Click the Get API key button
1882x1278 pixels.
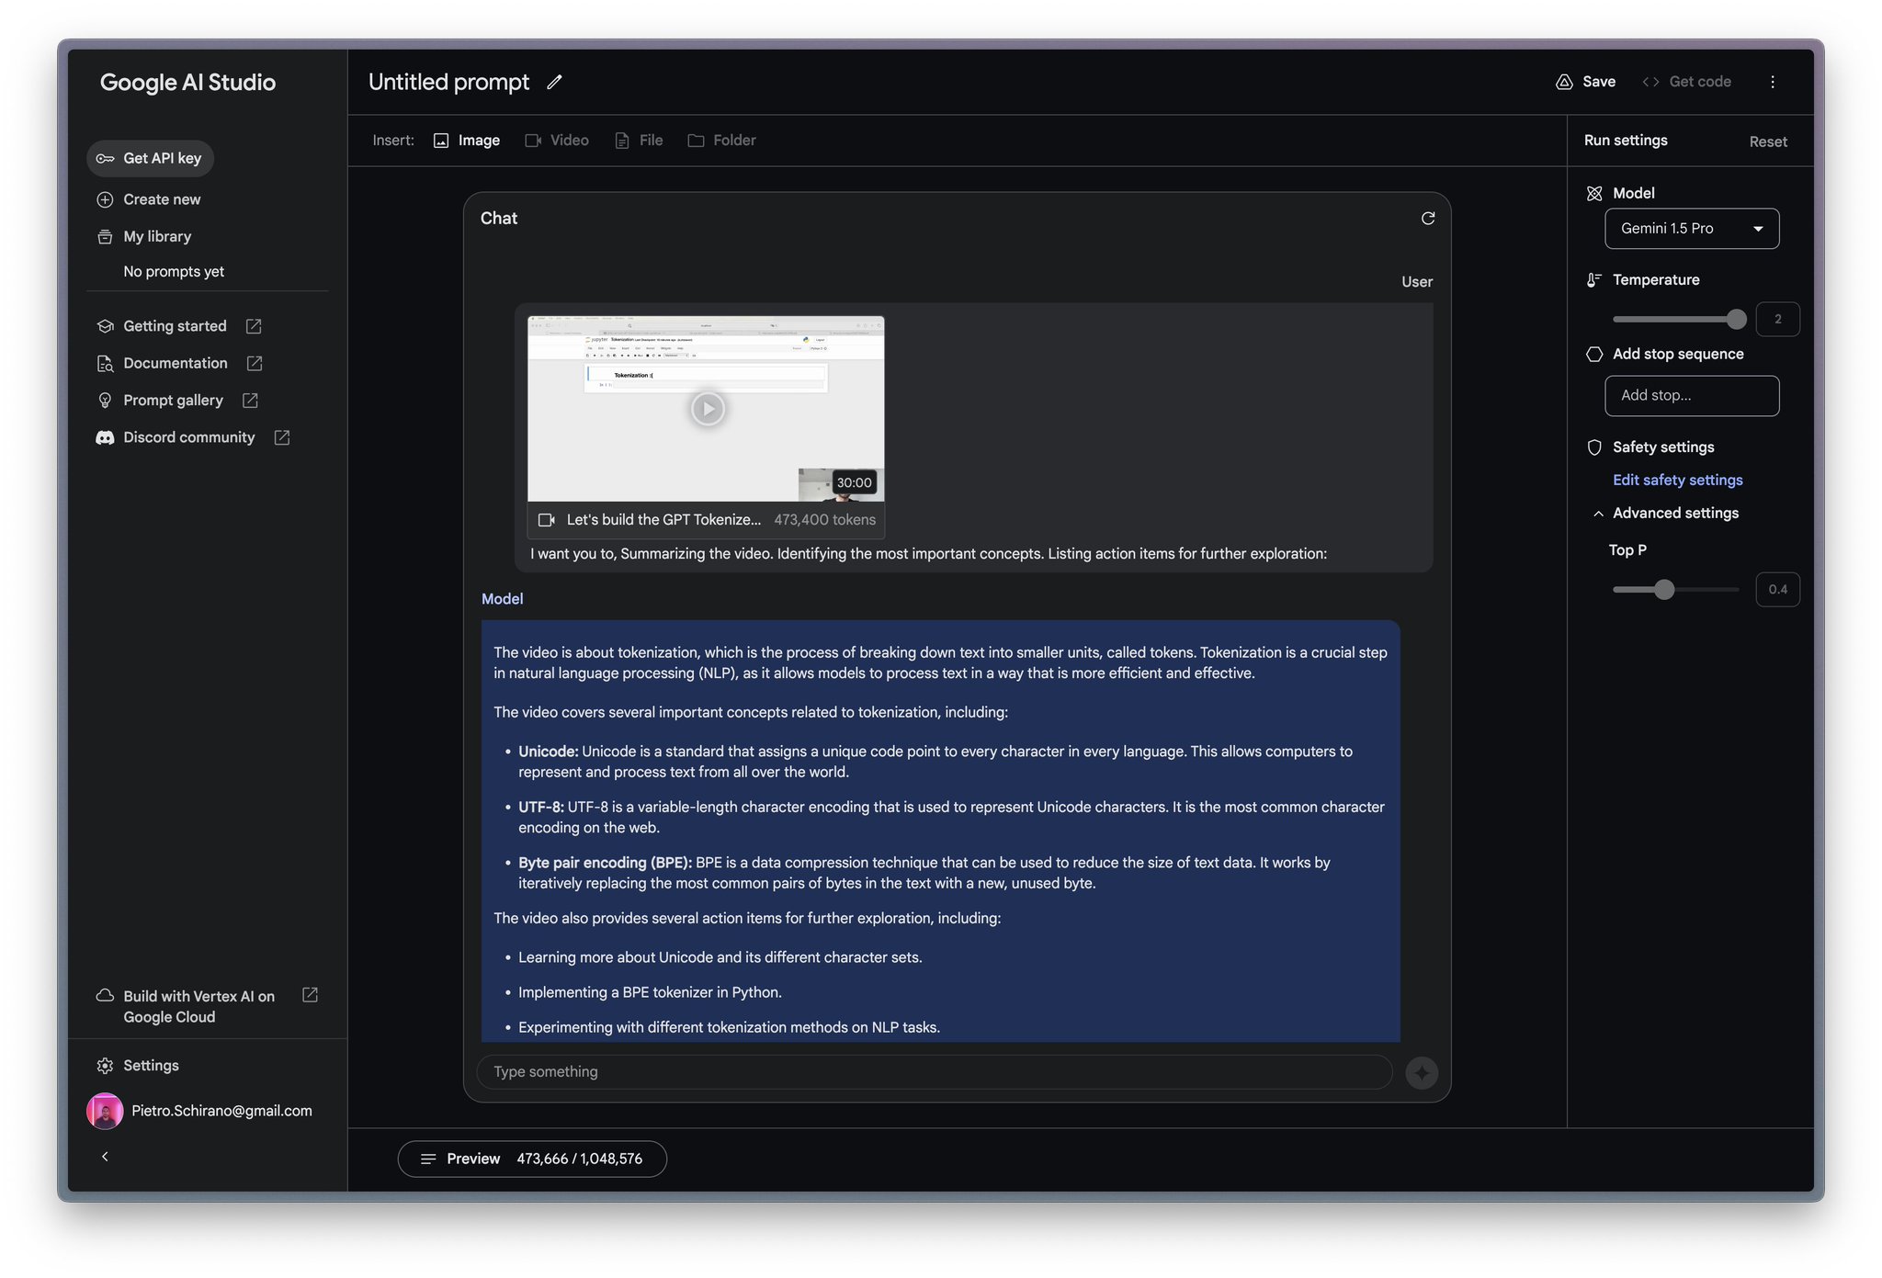[151, 158]
